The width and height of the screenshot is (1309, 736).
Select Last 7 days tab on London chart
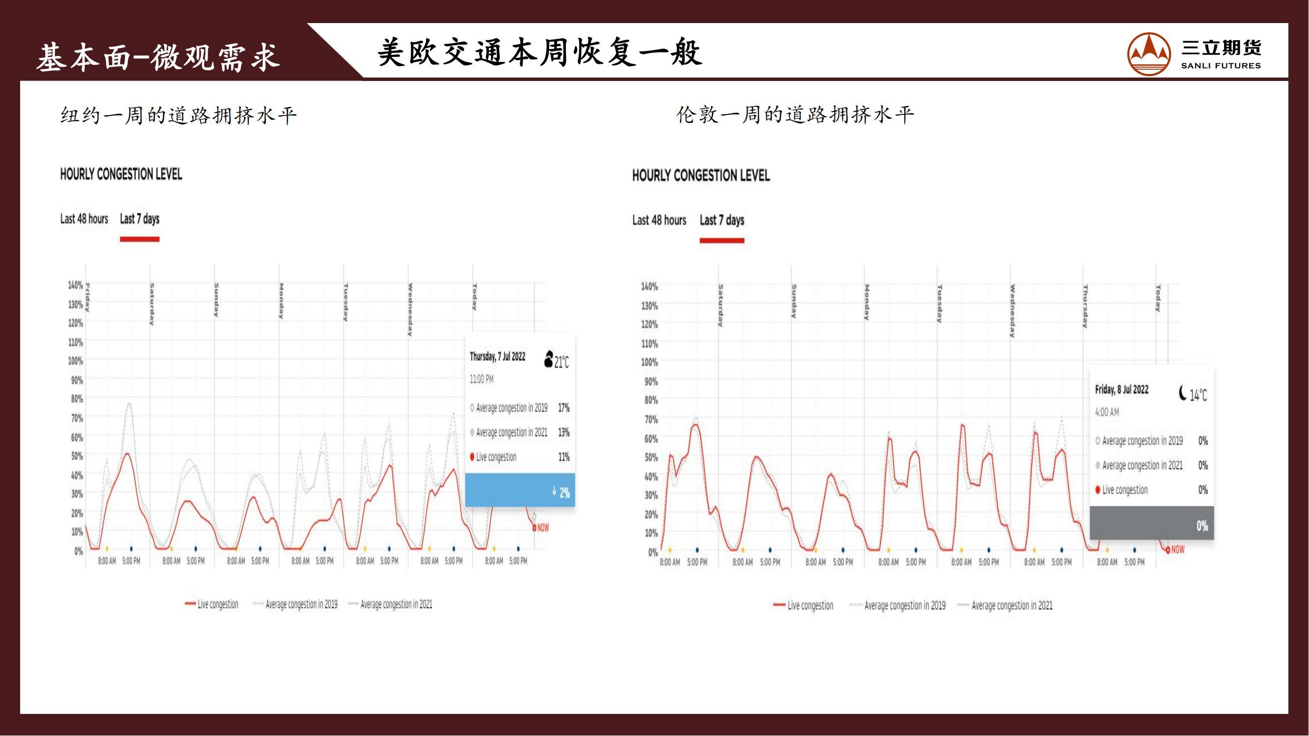click(x=721, y=220)
